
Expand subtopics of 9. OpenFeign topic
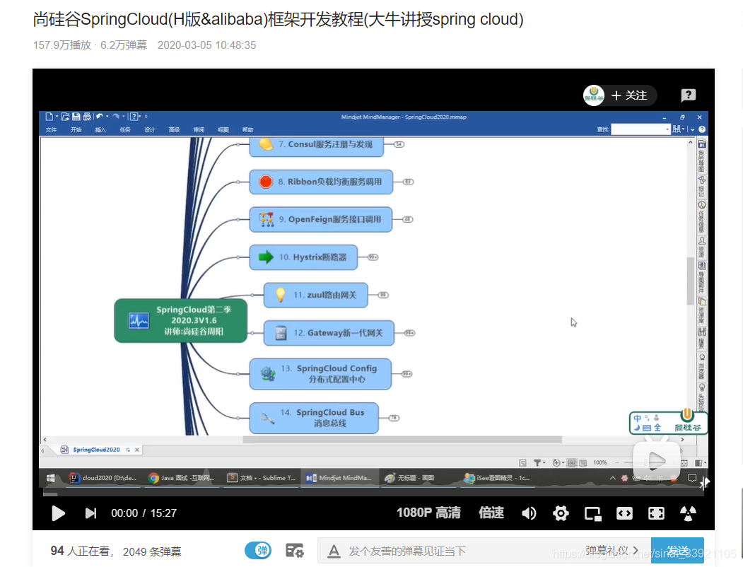407,219
